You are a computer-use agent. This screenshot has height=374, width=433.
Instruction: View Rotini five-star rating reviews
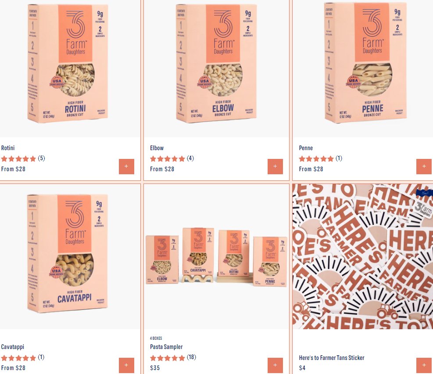tap(23, 158)
